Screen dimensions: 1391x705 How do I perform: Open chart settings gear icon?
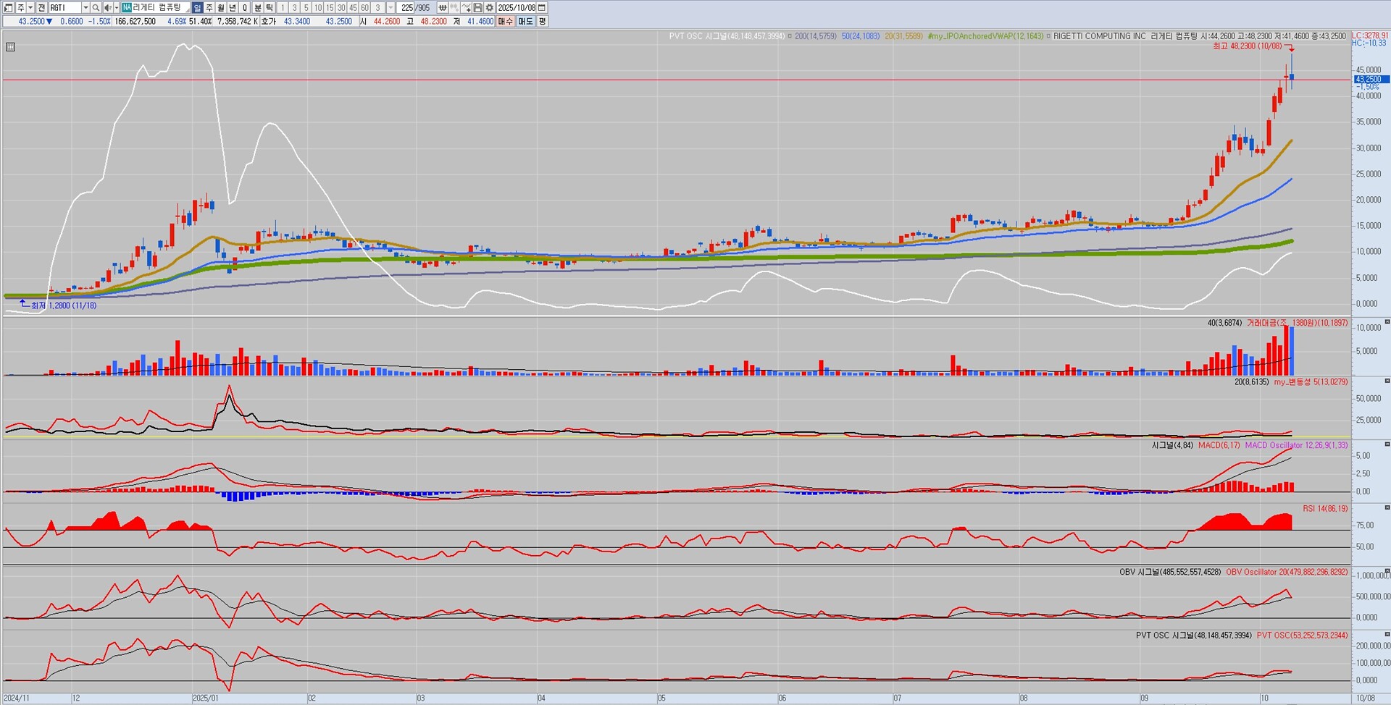(490, 8)
